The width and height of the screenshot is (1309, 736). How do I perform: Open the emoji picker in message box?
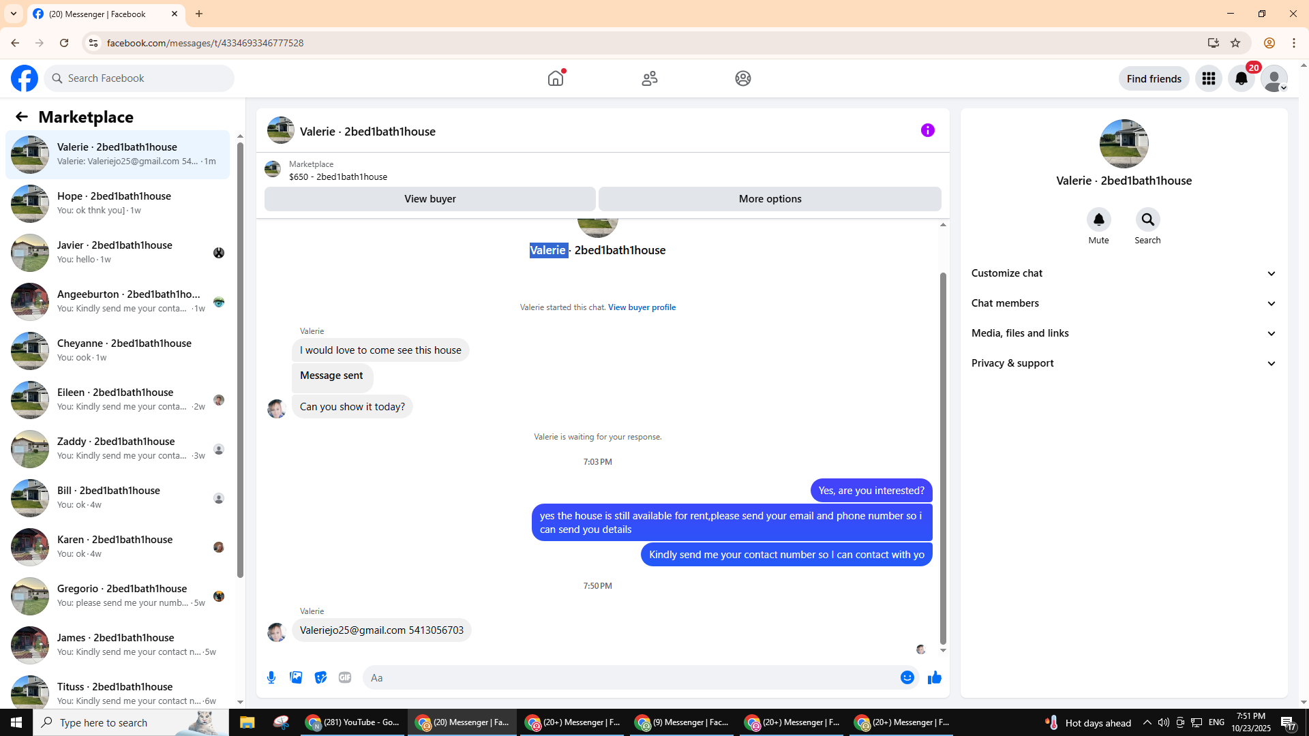907,677
